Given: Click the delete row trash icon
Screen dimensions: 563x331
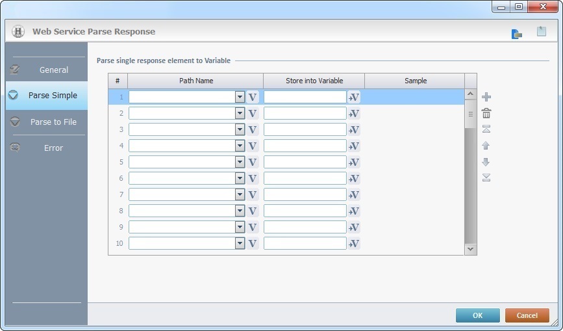Looking at the screenshot, I should (486, 113).
